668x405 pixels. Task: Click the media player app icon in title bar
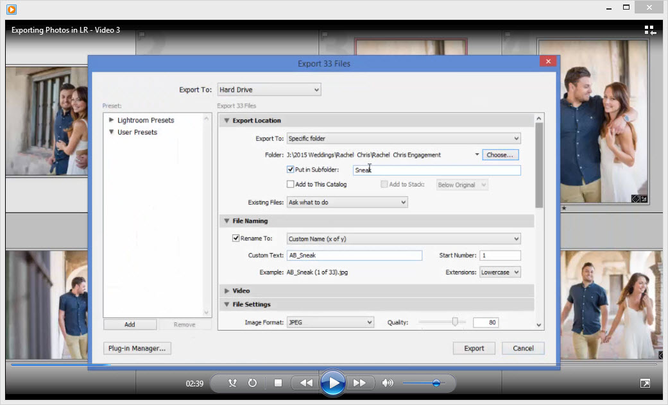point(12,9)
